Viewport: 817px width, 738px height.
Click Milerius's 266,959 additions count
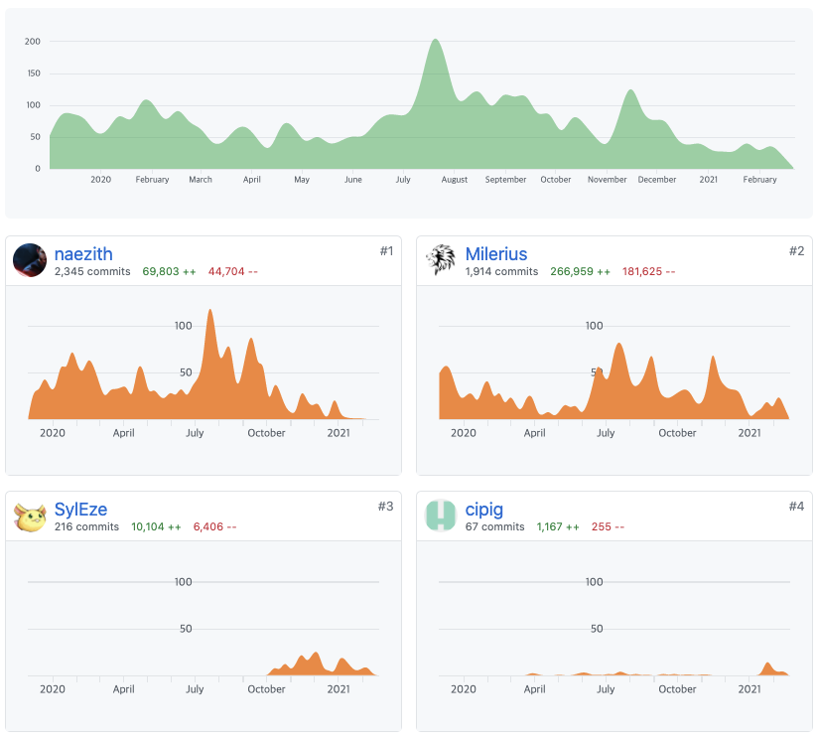[x=580, y=271]
